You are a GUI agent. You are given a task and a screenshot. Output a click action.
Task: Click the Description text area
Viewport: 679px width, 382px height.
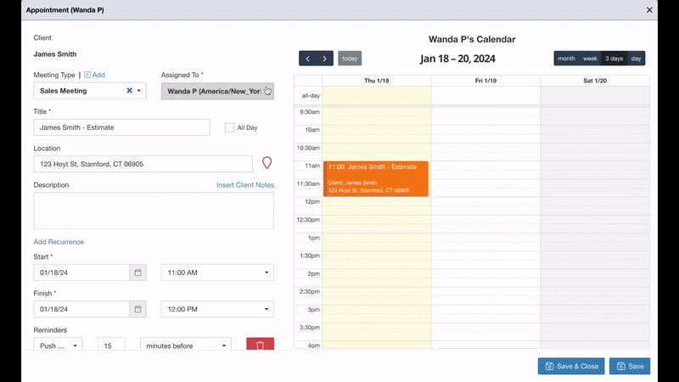pyautogui.click(x=154, y=211)
